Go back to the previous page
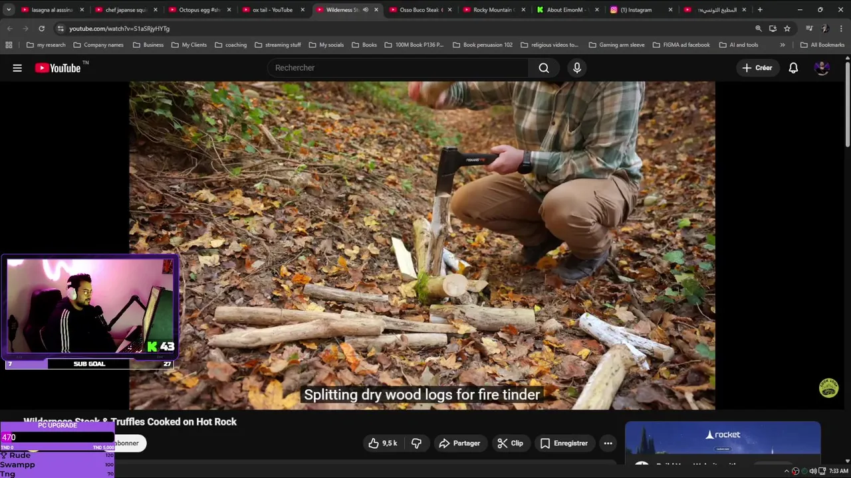Screen dimensions: 851x478 9,29
